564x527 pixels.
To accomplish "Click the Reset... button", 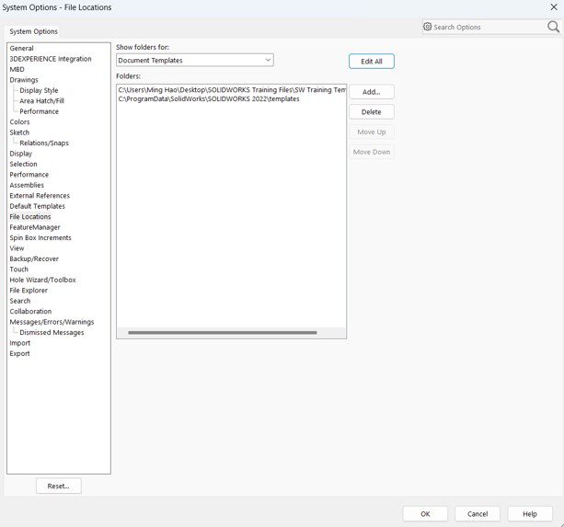I will coord(59,486).
